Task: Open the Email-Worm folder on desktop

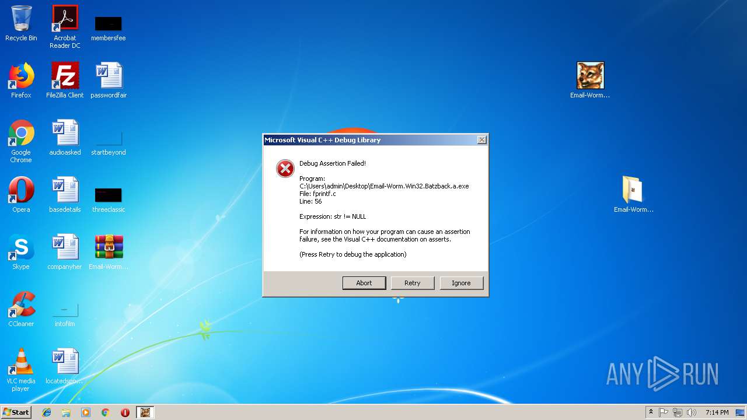Action: point(633,195)
